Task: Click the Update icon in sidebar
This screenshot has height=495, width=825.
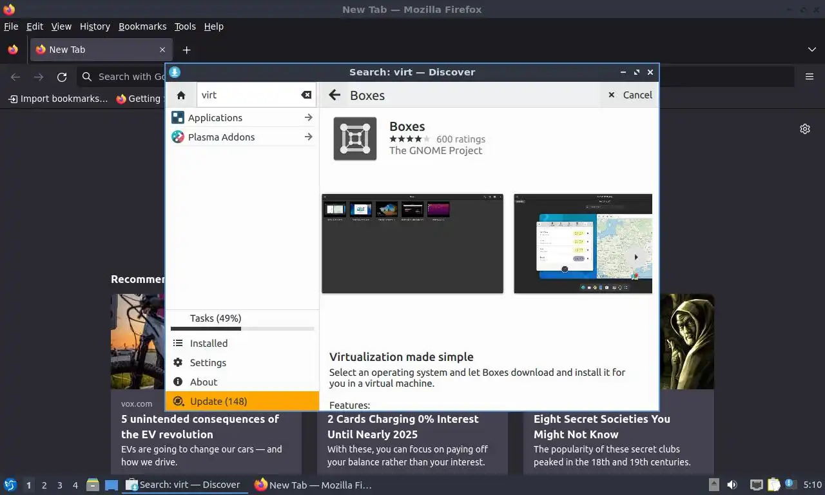Action: click(179, 401)
